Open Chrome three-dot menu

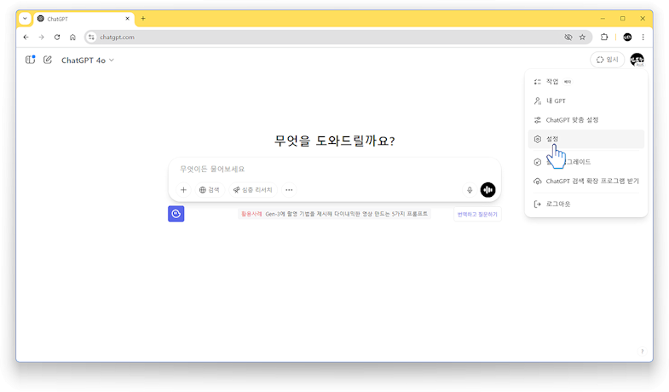[643, 37]
